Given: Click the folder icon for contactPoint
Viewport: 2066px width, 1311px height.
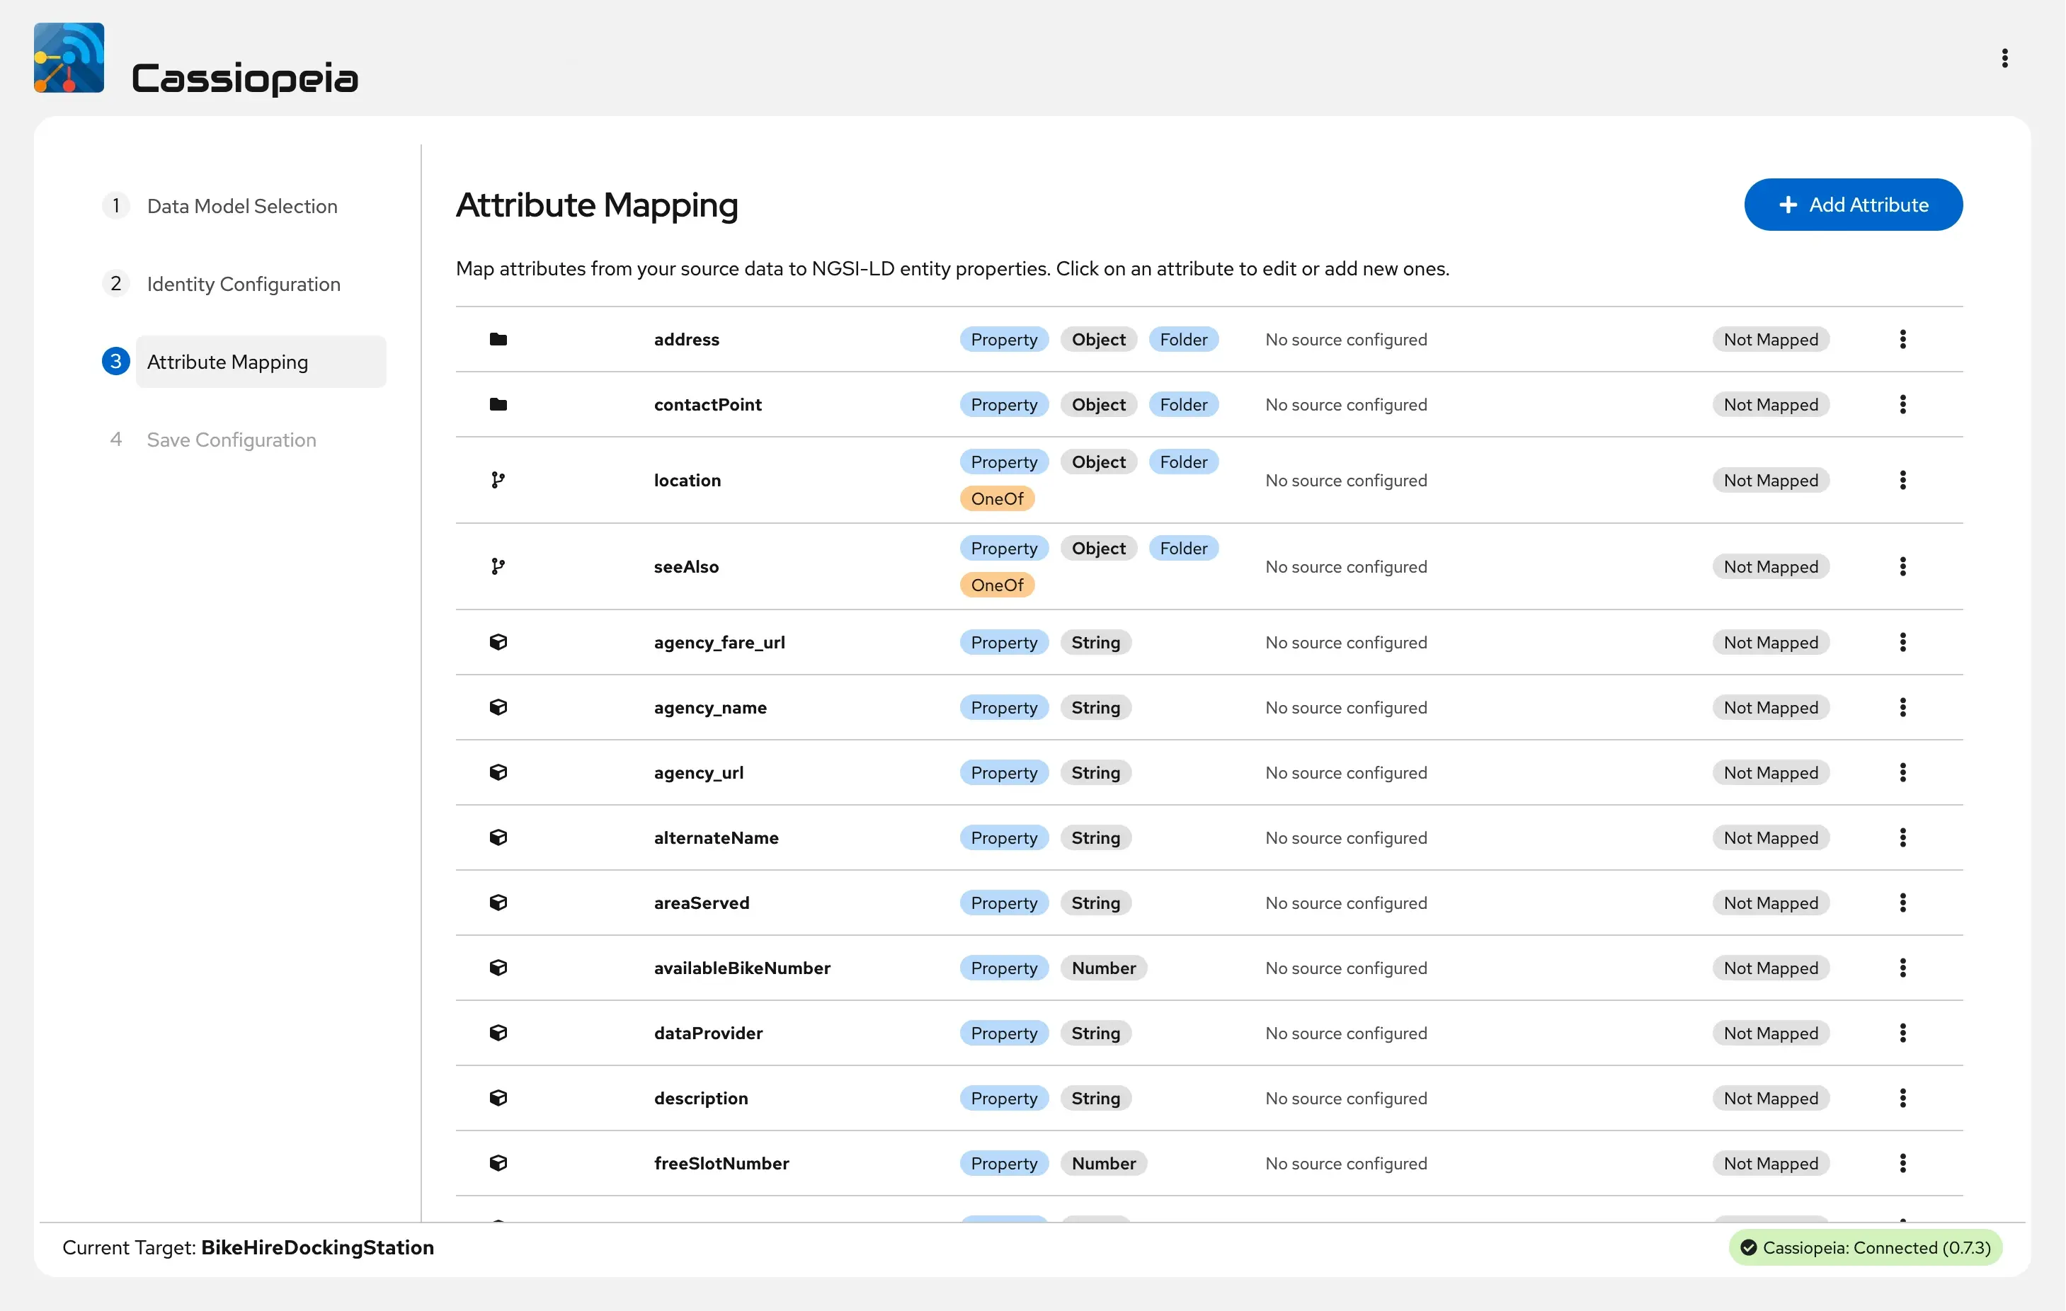Looking at the screenshot, I should coord(498,404).
